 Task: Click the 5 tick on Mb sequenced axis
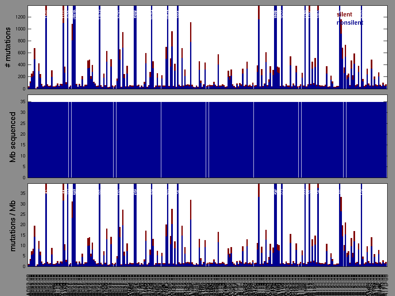(24, 167)
